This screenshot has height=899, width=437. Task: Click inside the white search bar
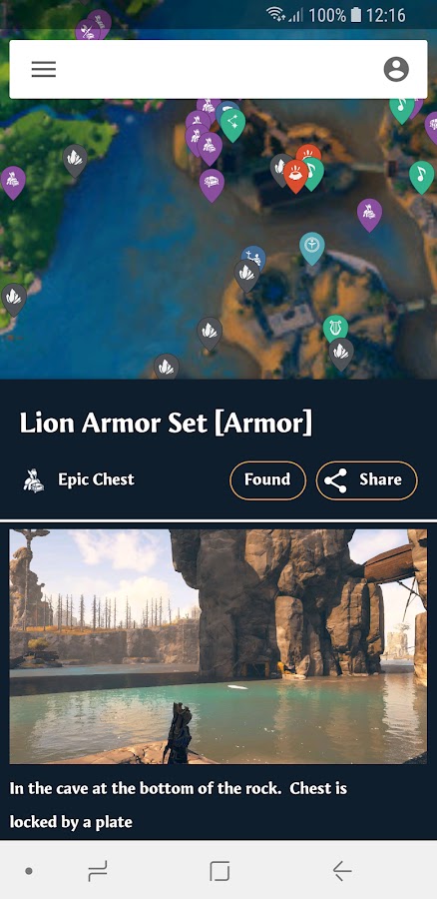tap(218, 69)
